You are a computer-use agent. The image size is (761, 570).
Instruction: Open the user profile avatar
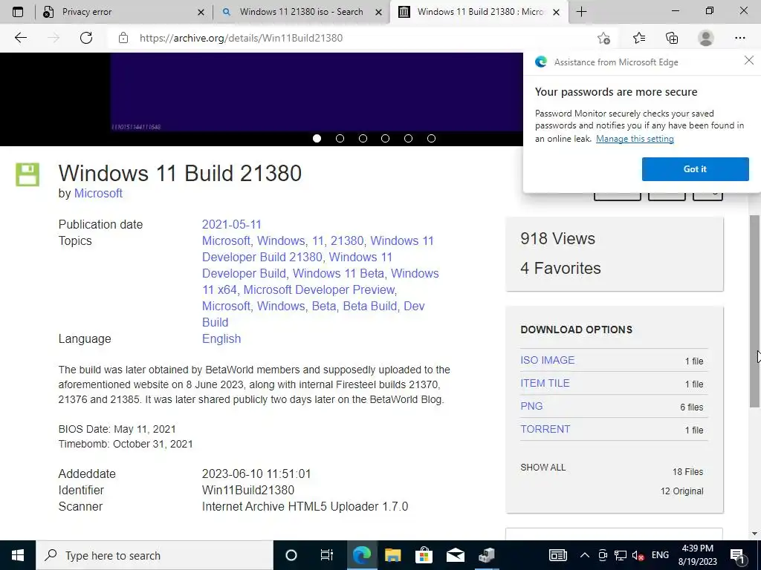[705, 38]
